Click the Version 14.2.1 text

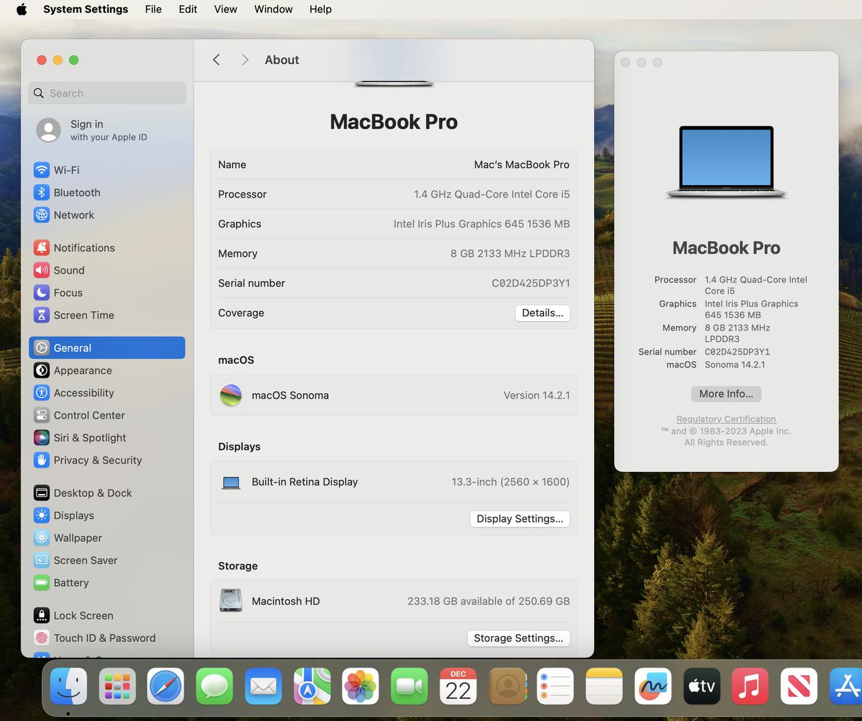(537, 395)
